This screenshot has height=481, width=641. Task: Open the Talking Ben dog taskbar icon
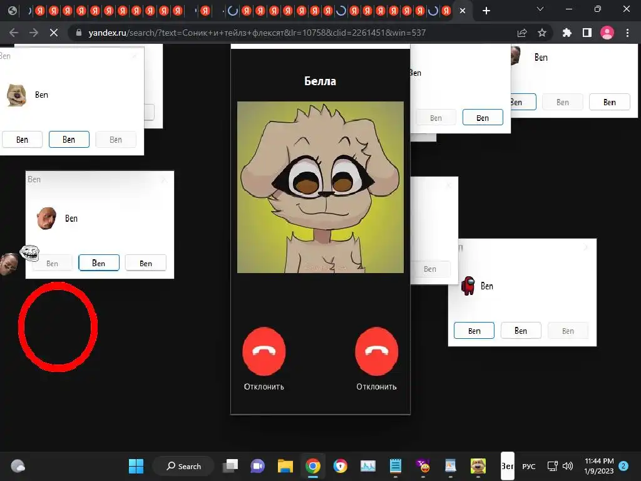(478, 466)
